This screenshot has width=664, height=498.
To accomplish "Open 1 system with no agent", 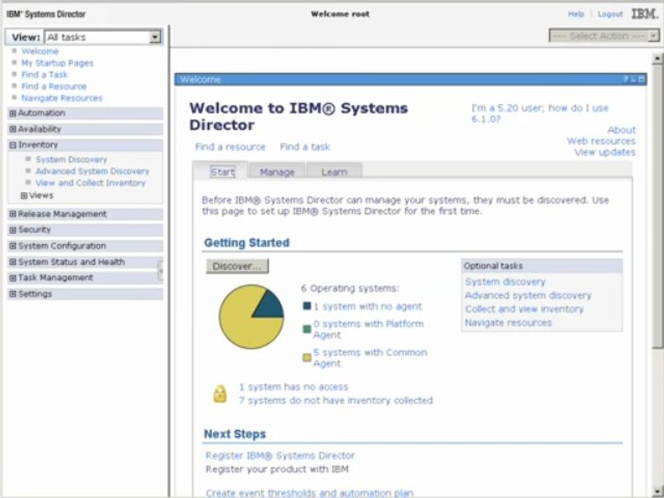I will click(x=367, y=306).
